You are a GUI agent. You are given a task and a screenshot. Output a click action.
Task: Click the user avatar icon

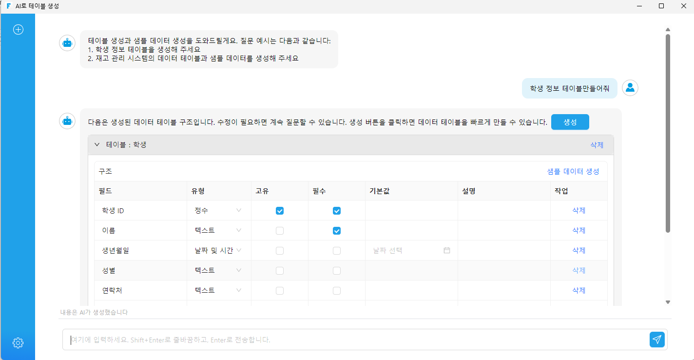point(630,88)
